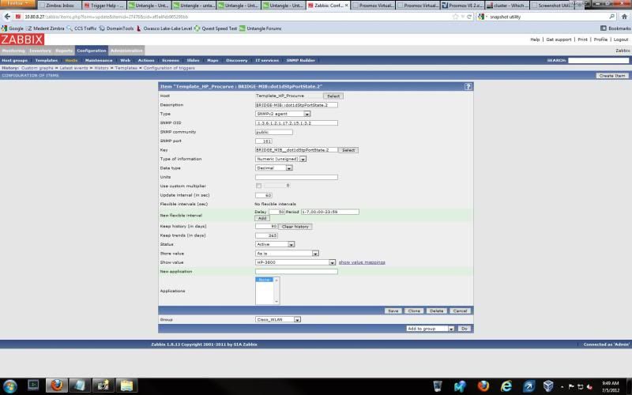This screenshot has width=632, height=395.
Task: Click the ZABBIX logo
Action: point(21,39)
